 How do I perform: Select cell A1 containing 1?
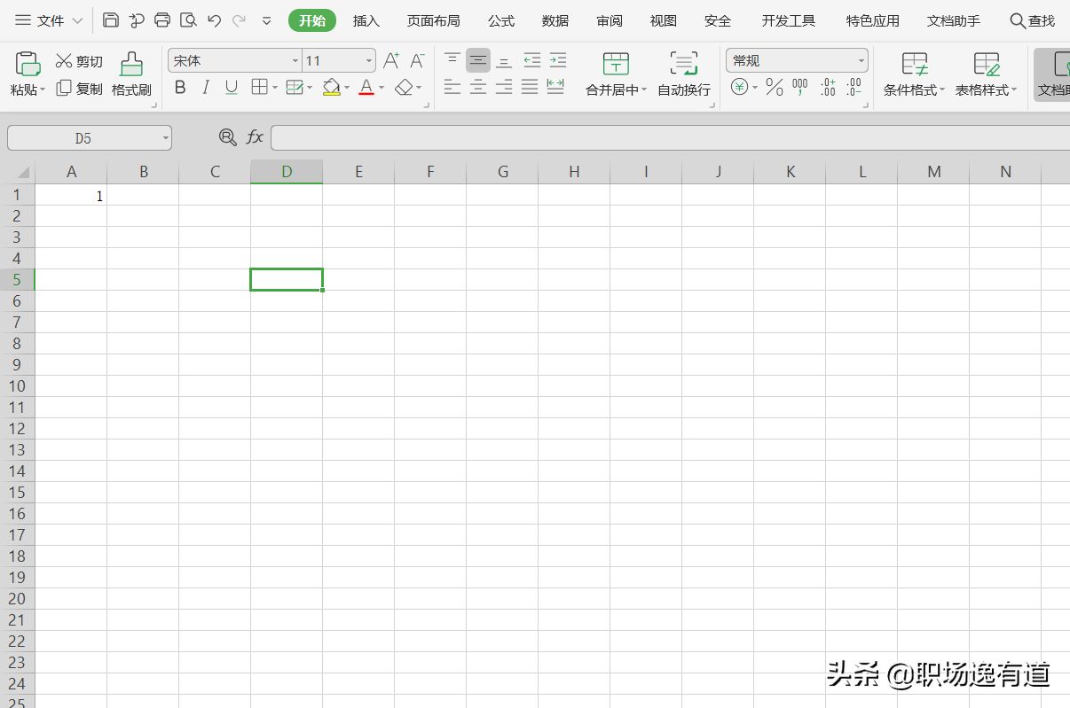71,195
